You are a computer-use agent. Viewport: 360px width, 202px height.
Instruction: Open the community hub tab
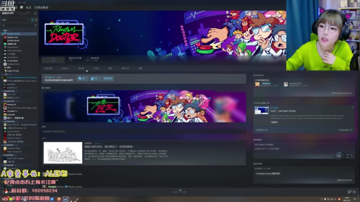click(x=65, y=68)
